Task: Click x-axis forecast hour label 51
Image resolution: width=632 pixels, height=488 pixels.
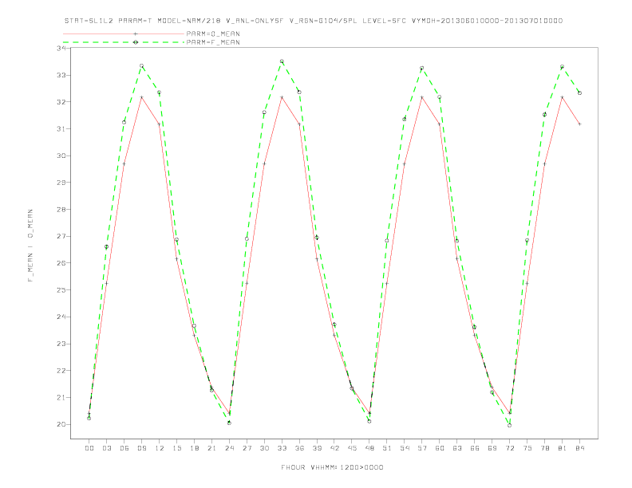Action: pyautogui.click(x=387, y=448)
